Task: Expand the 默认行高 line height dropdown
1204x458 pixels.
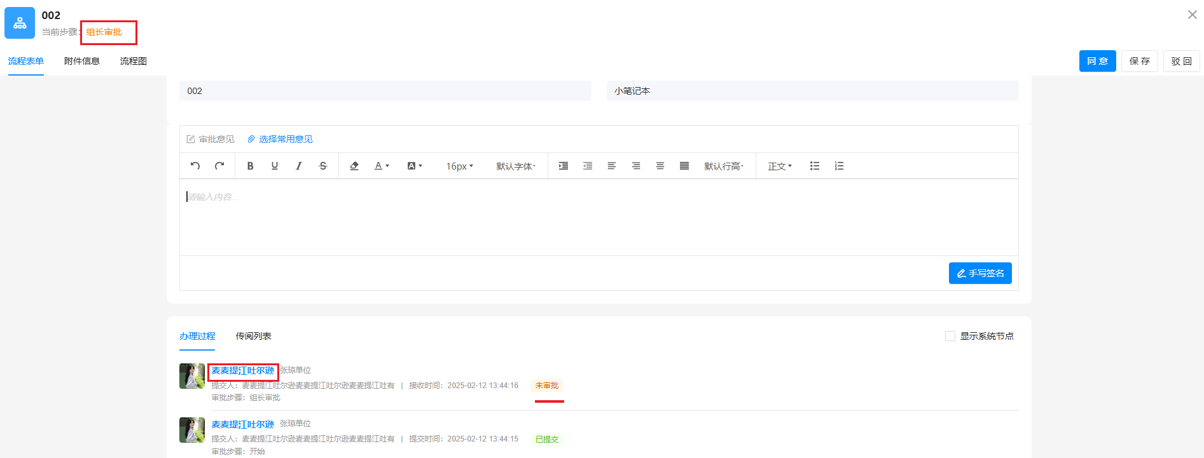Action: 723,166
